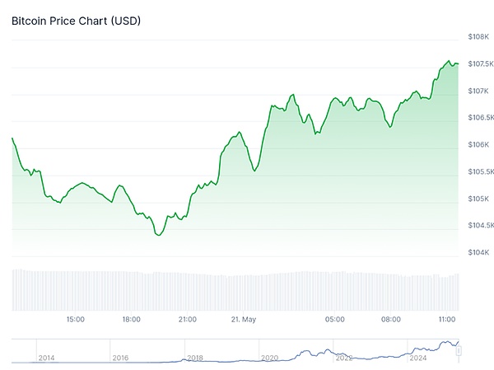Click the 11:00 time axis label
This screenshot has height=370, width=494.
447,319
